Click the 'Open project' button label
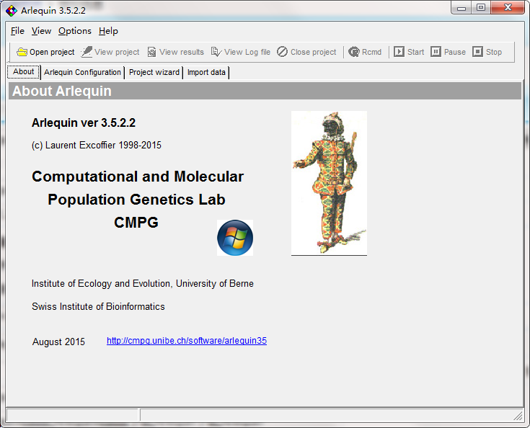This screenshot has width=530, height=428. tap(52, 52)
